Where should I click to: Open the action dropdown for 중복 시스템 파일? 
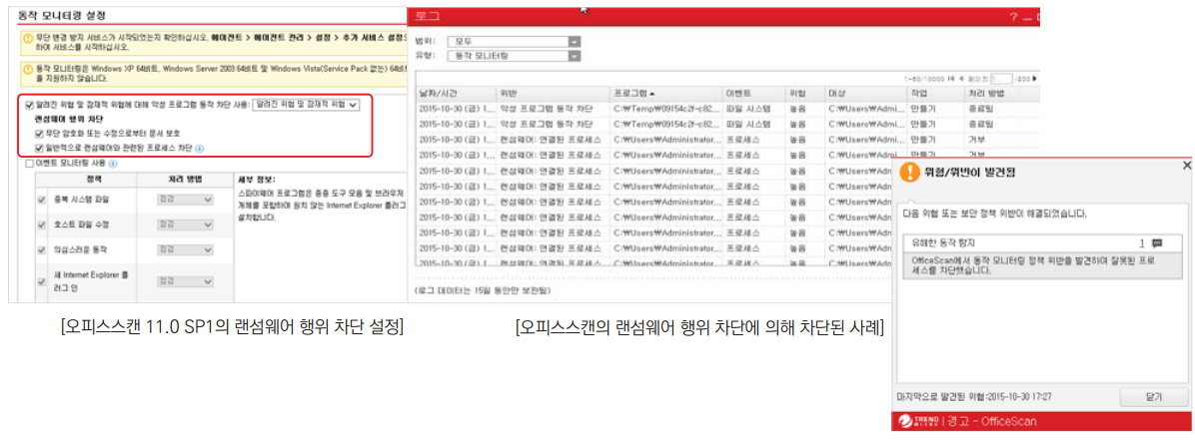(x=185, y=201)
